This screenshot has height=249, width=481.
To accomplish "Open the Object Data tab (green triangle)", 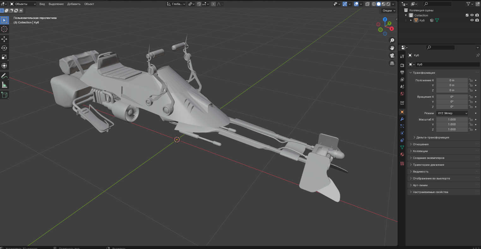I will pos(402,147).
